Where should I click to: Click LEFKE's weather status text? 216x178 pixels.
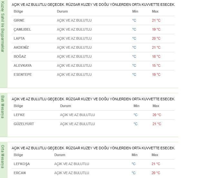click(x=77, y=115)
